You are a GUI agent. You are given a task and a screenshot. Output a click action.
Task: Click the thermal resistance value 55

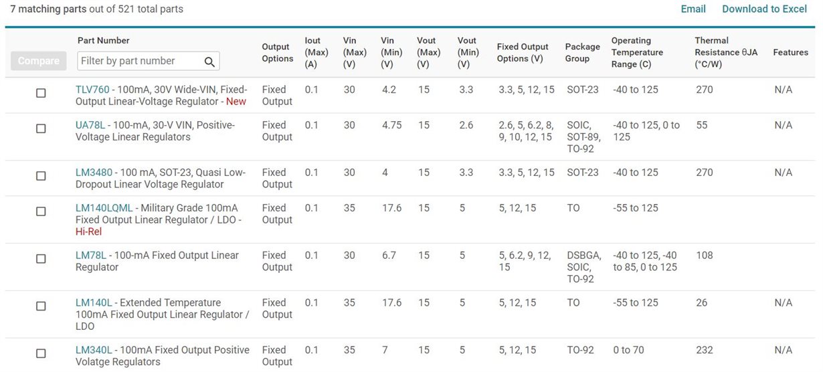(701, 125)
